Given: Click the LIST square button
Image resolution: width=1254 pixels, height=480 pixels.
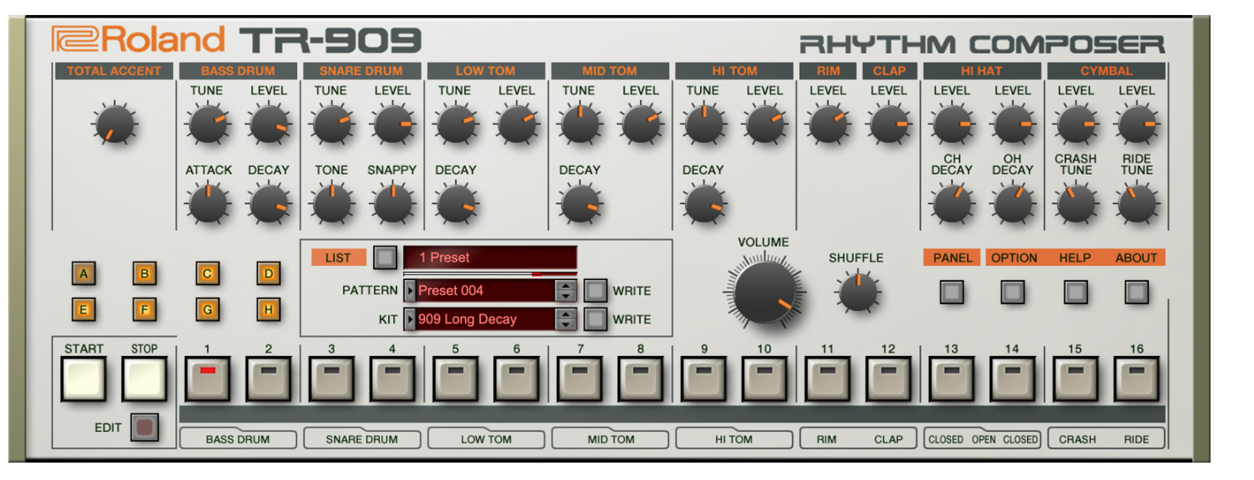Looking at the screenshot, I should coord(385,257).
